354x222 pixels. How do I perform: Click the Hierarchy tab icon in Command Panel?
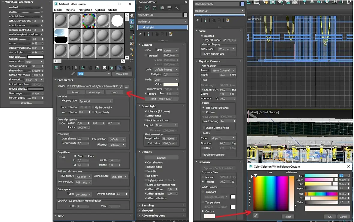tap(155, 8)
